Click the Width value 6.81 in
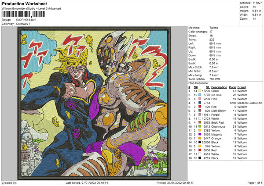The width and height of the screenshot is (264, 186). tap(257, 15)
